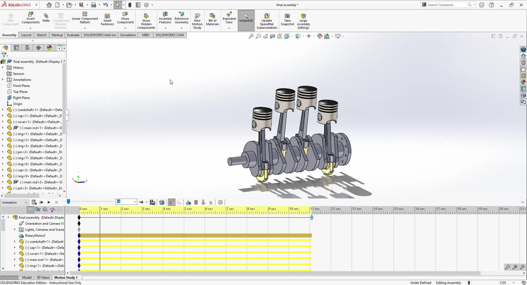The height and width of the screenshot is (285, 527).
Task: Switch to the Model tab
Action: (27, 278)
